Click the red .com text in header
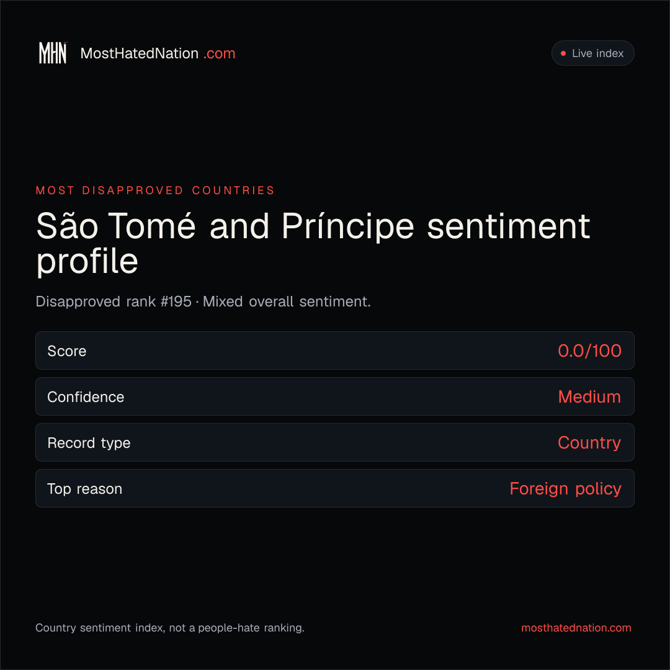Image resolution: width=670 pixels, height=670 pixels. [219, 53]
